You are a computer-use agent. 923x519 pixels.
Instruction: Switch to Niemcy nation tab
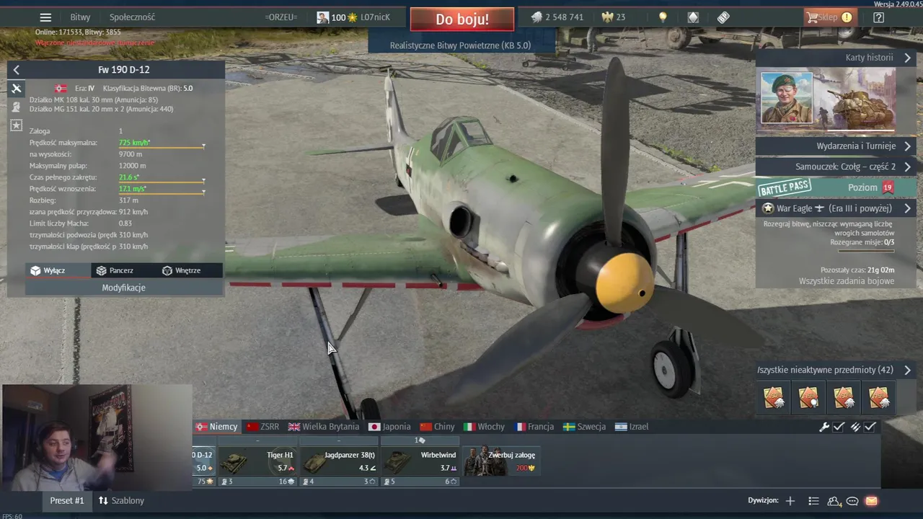tap(217, 427)
